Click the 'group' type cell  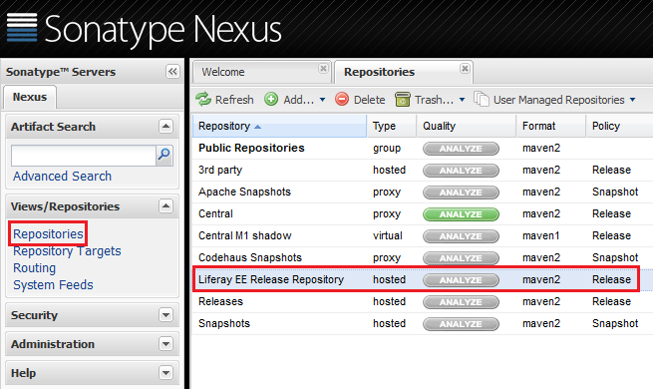pos(387,149)
